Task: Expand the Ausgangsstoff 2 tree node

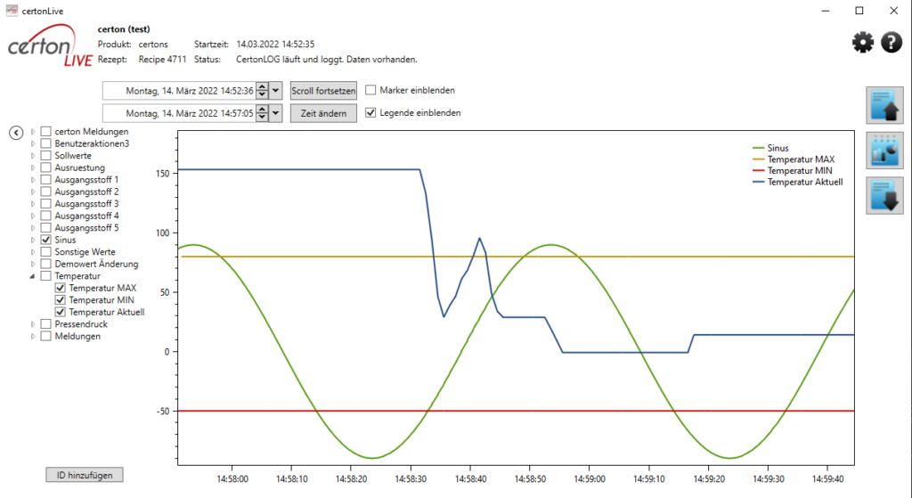Action: 33,192
